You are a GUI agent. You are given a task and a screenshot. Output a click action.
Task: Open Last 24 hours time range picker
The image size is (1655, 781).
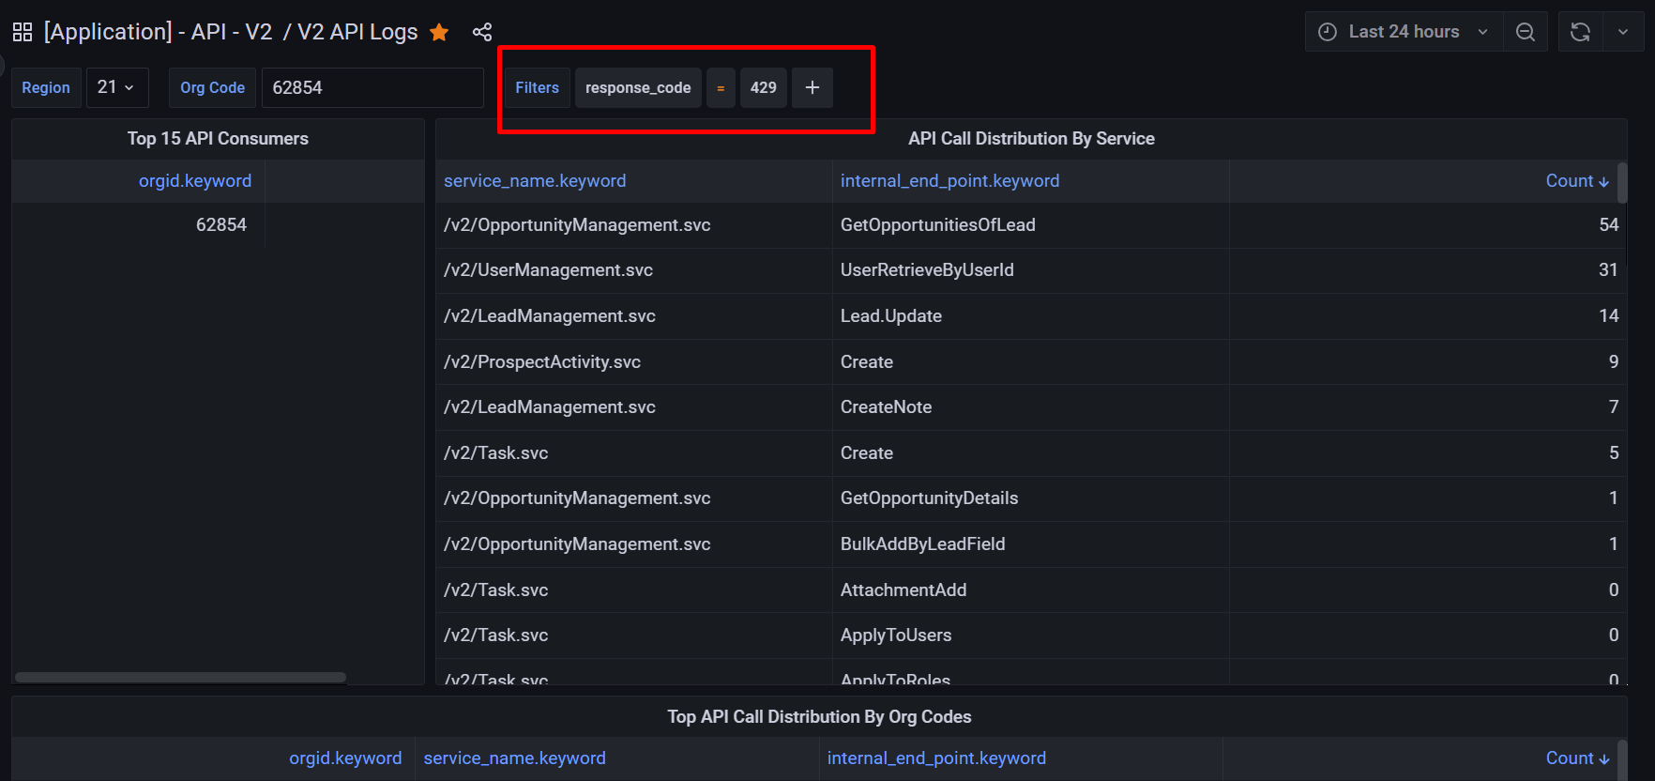(1404, 32)
